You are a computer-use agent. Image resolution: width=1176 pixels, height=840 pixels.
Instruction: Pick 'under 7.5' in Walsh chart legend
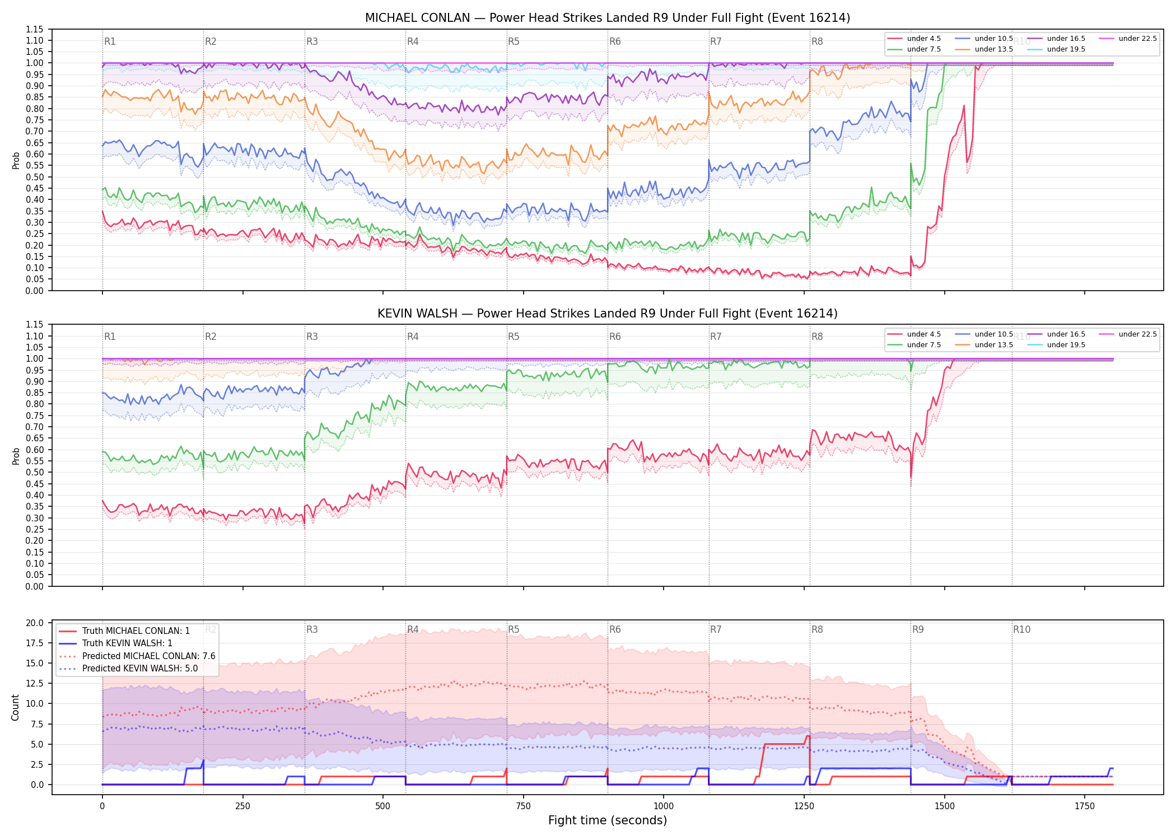point(914,345)
